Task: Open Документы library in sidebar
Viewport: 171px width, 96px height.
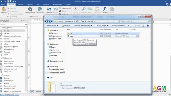Action: pyautogui.click(x=55, y=50)
